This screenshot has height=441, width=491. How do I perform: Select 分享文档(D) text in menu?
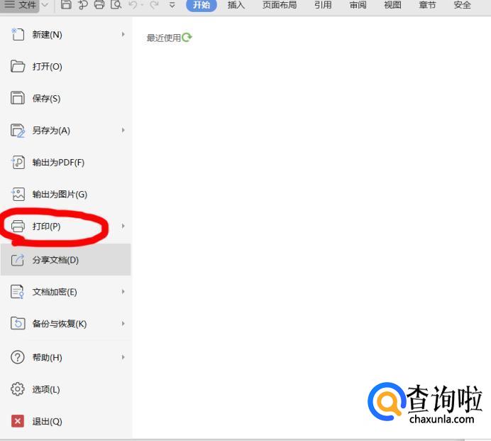(55, 260)
